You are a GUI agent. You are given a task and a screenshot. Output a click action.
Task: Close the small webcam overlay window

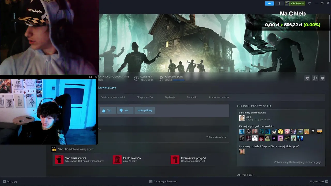(96, 77)
